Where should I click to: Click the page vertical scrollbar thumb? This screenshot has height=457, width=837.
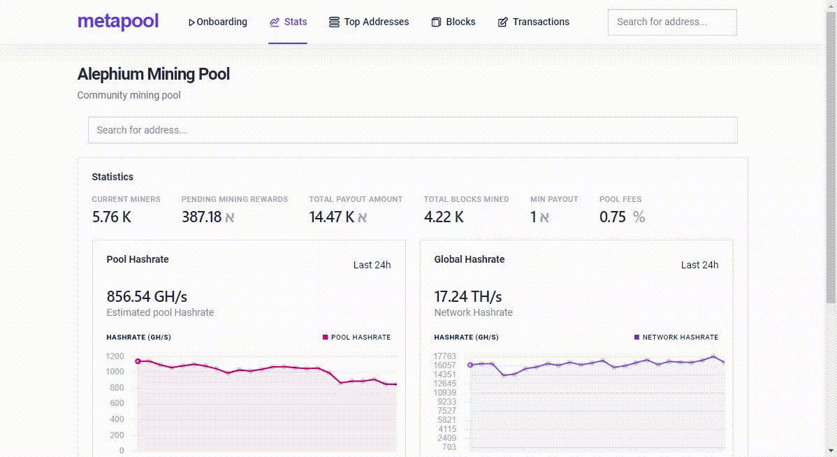[x=831, y=157]
